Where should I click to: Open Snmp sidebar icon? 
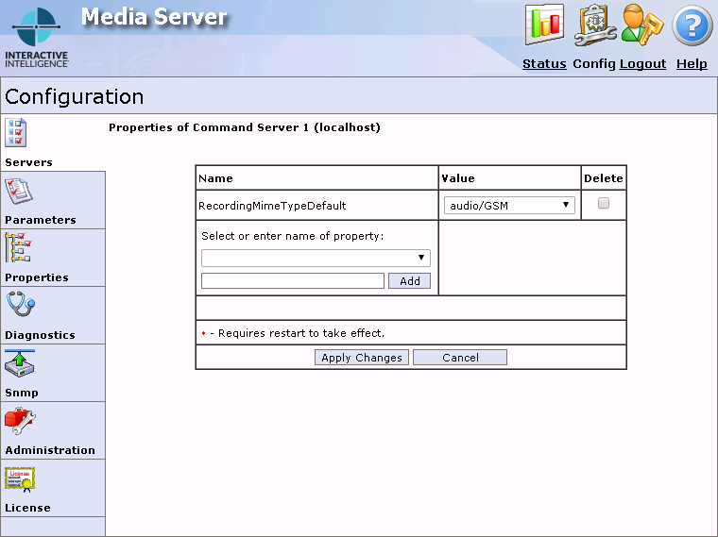[20, 363]
